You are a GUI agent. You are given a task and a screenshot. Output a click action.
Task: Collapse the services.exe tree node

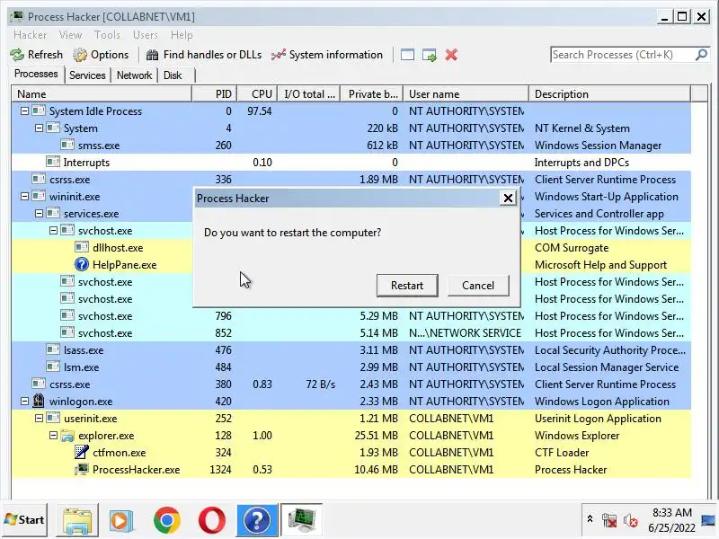coord(39,214)
